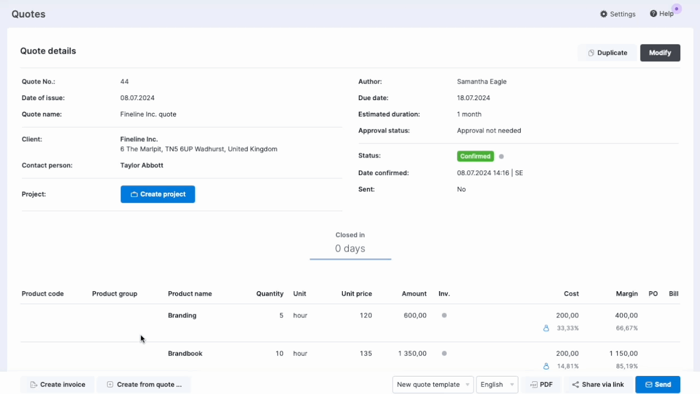Click the 85,19% margin percentage

627,366
